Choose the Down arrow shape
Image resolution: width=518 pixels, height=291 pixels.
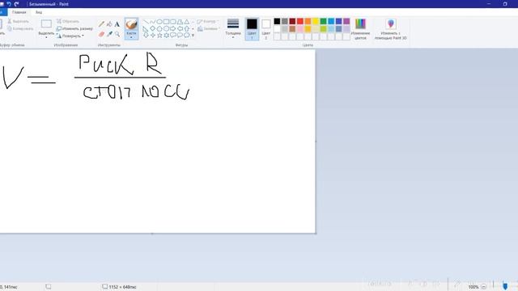146,36
